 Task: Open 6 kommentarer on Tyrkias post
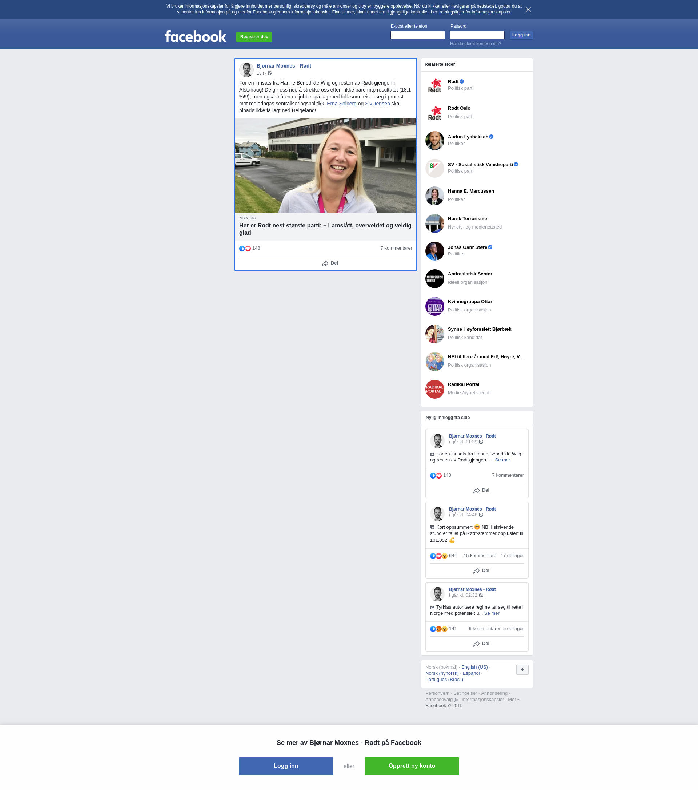click(484, 628)
